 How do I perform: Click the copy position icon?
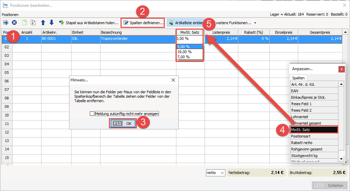(x=25, y=23)
